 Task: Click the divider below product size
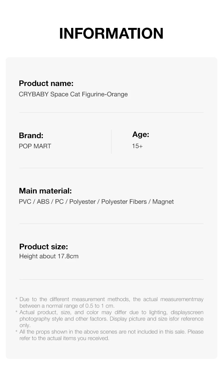click(x=111, y=279)
